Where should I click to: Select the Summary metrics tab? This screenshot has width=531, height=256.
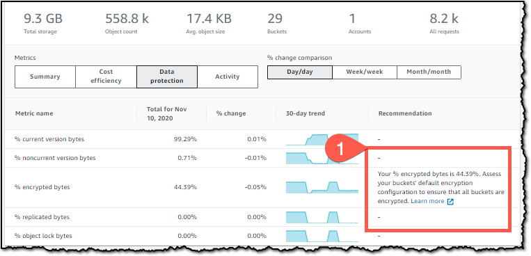click(45, 77)
